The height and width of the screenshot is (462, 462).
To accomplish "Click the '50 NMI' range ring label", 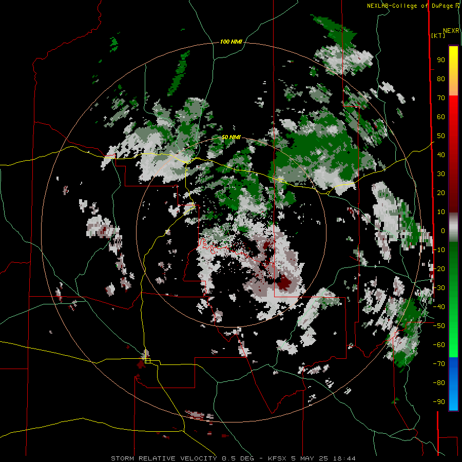I will [231, 137].
